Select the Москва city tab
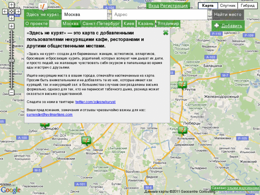This screenshot has width=260, height=195. pos(71,24)
